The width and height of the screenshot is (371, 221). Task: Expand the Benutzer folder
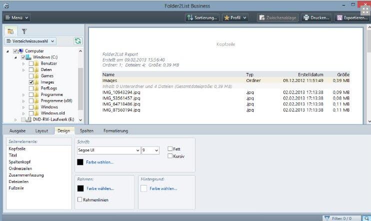point(23,63)
